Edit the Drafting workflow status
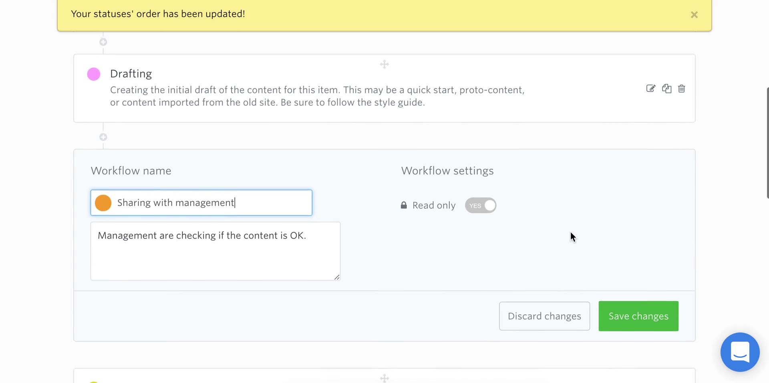This screenshot has height=383, width=769. (651, 89)
